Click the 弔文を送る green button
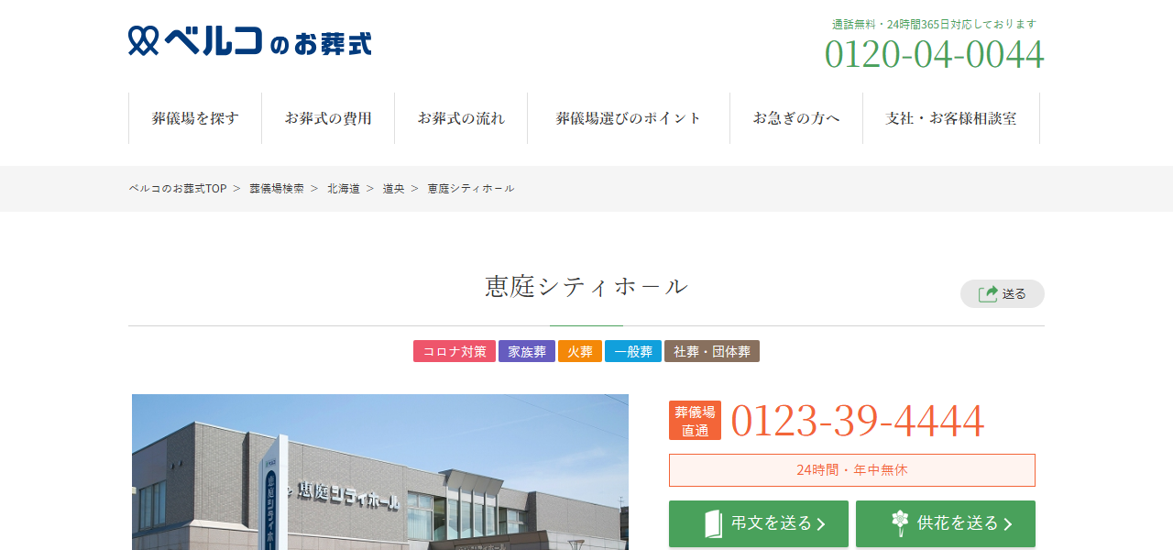The image size is (1173, 550). (760, 523)
